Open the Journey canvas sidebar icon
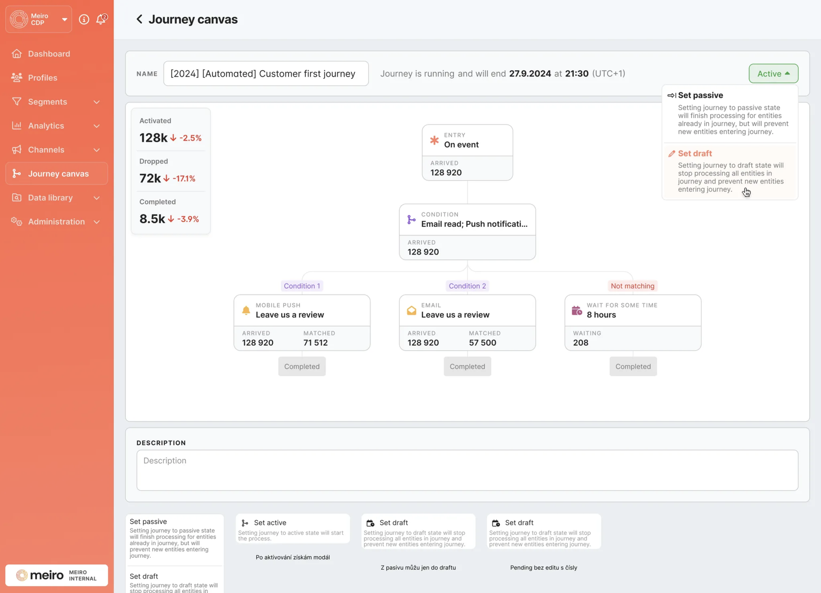 click(x=16, y=173)
